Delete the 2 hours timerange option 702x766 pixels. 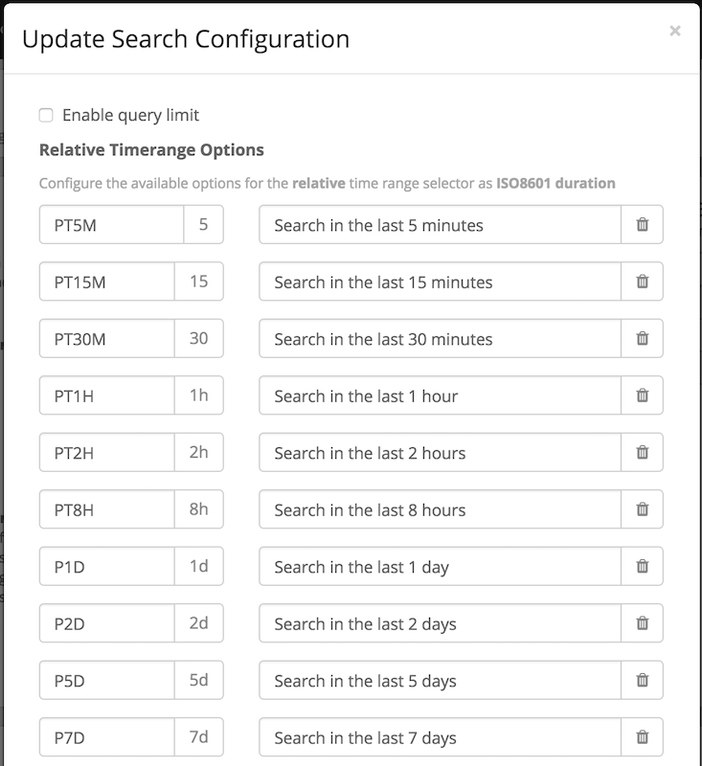[643, 452]
